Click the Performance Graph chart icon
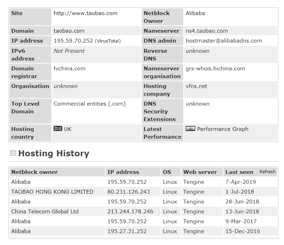 coord(190,129)
